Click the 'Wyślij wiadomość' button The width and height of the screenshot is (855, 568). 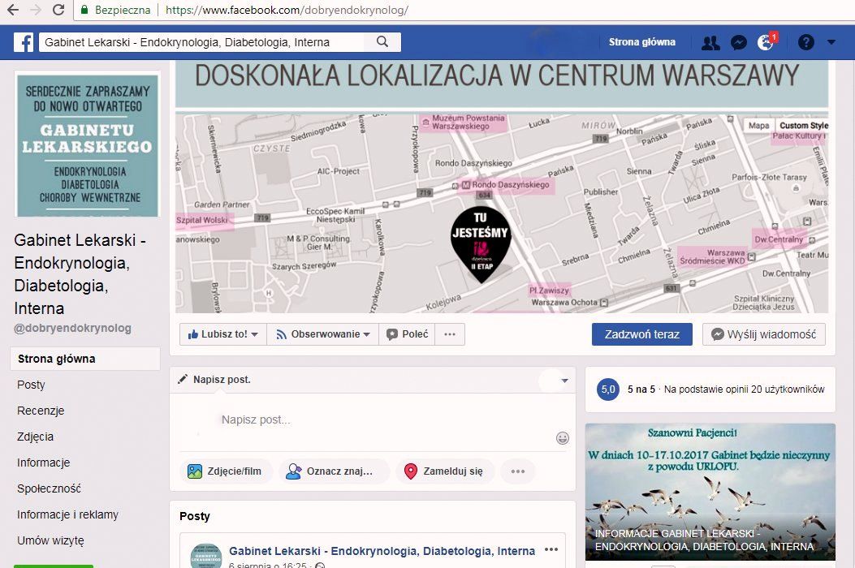(x=763, y=334)
